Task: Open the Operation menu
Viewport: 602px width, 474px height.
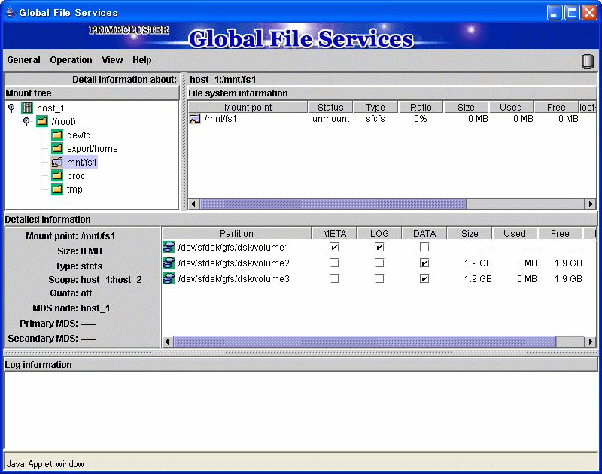Action: point(71,60)
